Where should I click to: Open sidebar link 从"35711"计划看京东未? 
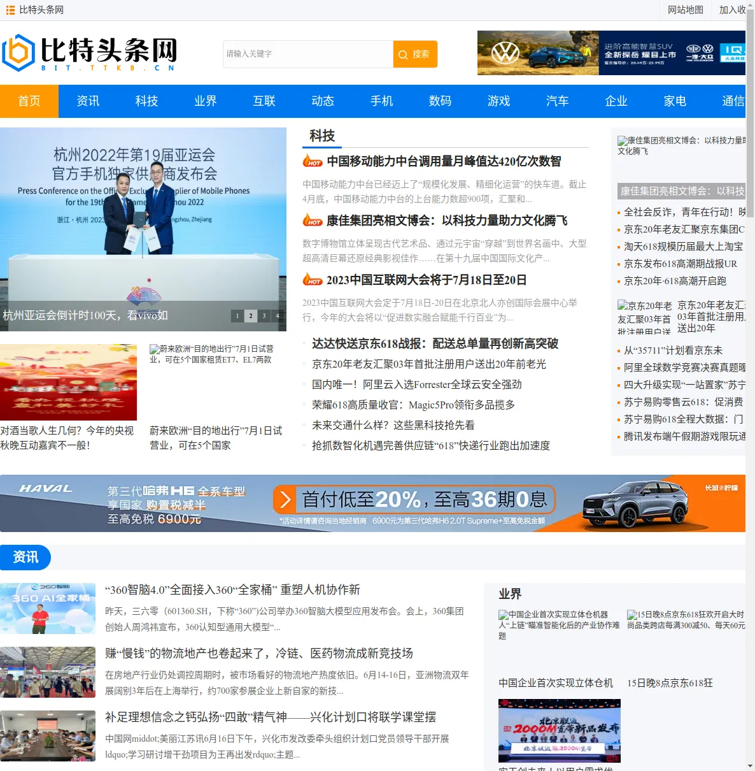click(x=673, y=350)
